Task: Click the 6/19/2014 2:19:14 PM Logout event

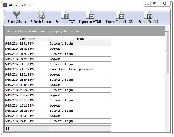Action: 55,49
